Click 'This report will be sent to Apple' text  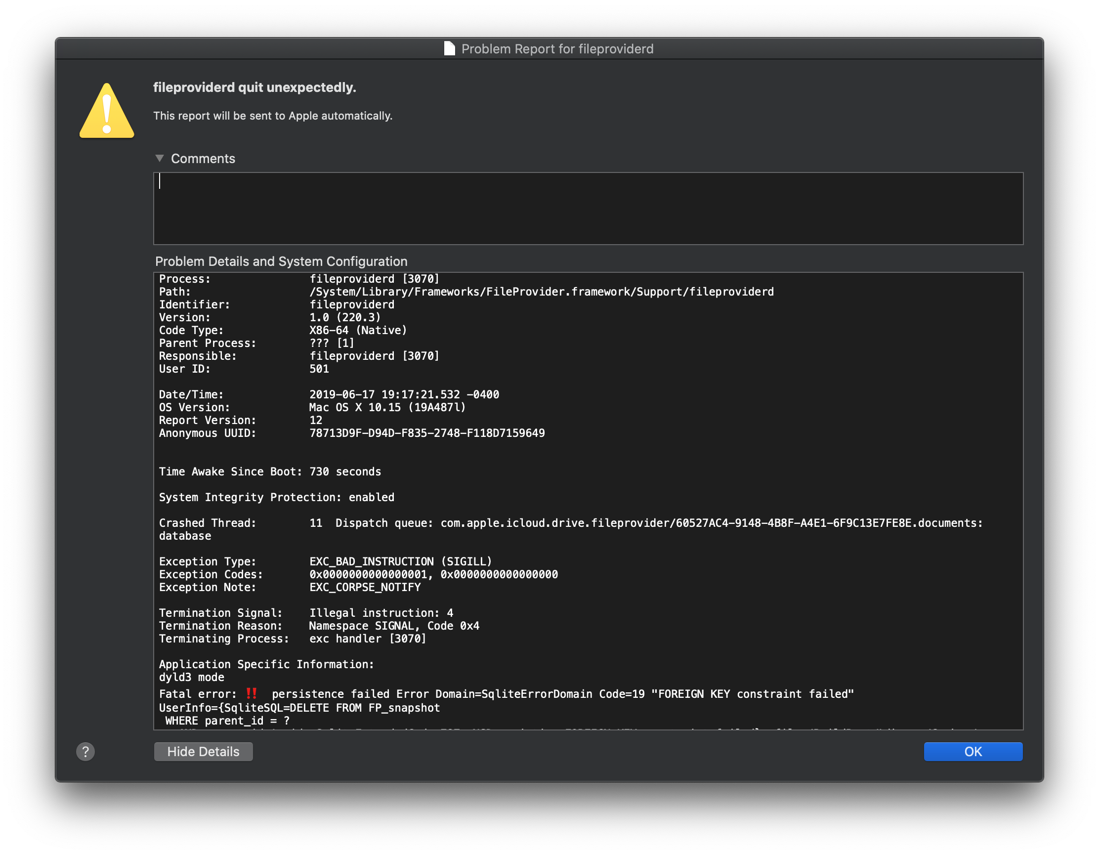[x=273, y=116]
